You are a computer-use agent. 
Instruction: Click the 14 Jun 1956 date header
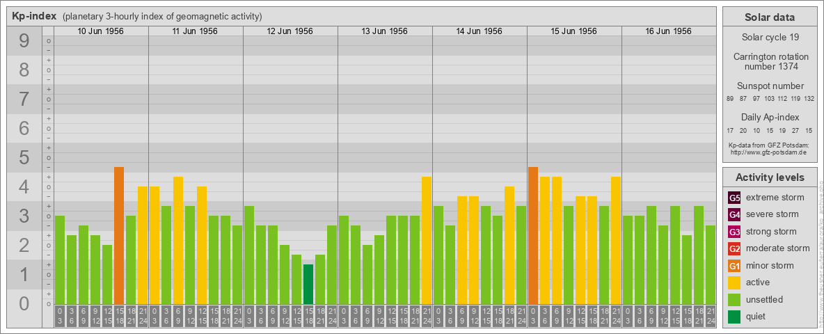(480, 31)
